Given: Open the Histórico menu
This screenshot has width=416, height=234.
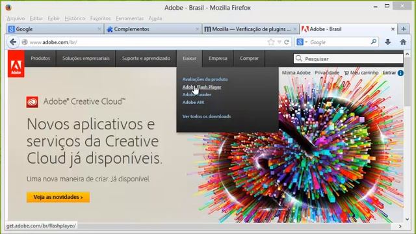Looking at the screenshot, I should [75, 18].
